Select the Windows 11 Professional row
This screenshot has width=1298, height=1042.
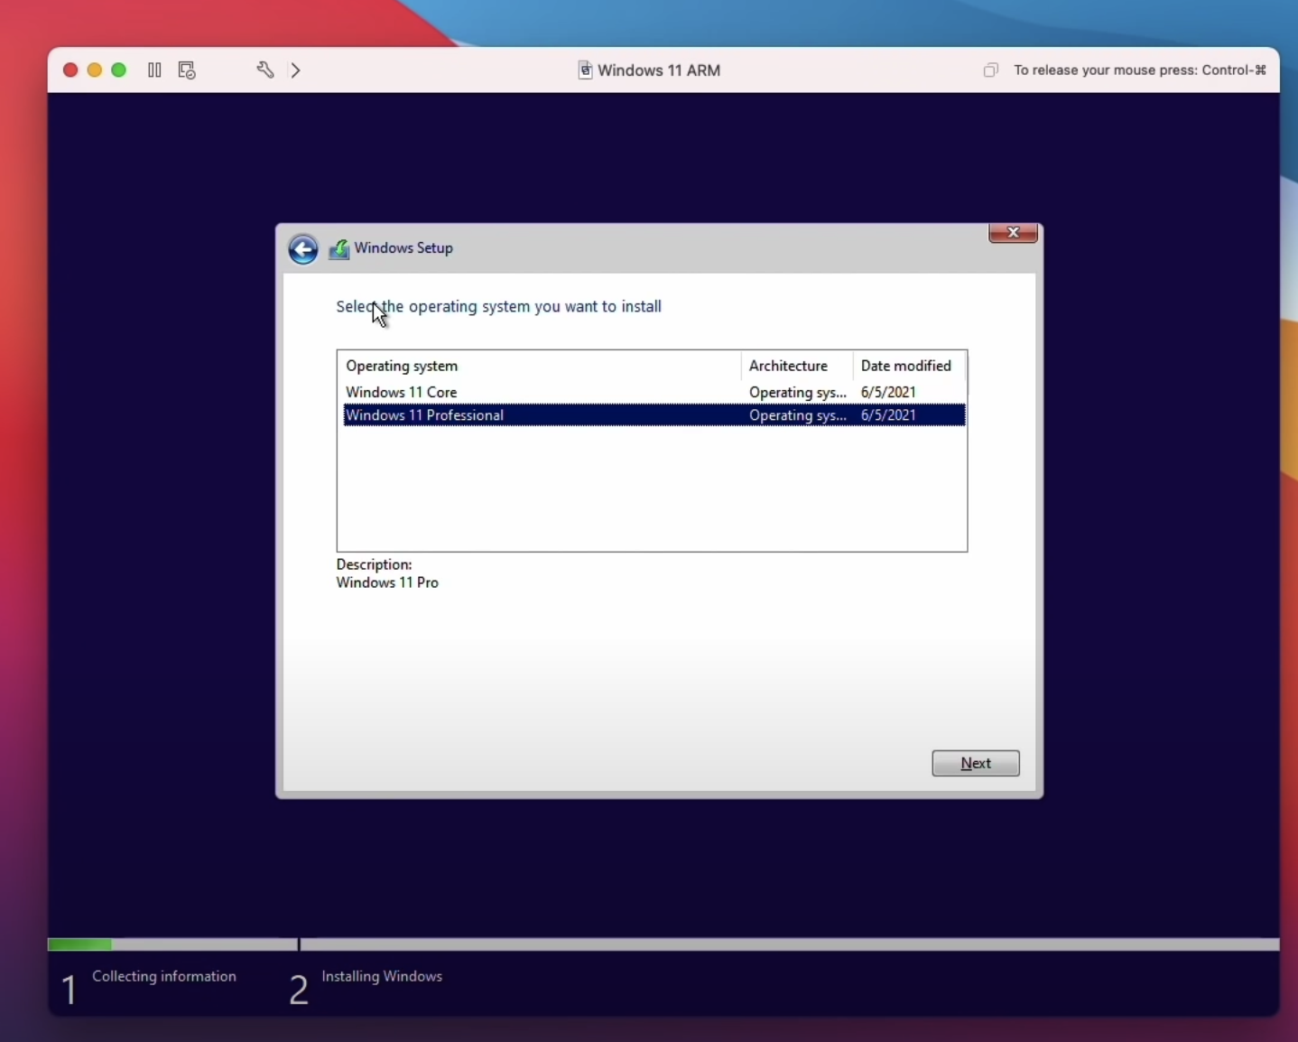[x=654, y=415]
